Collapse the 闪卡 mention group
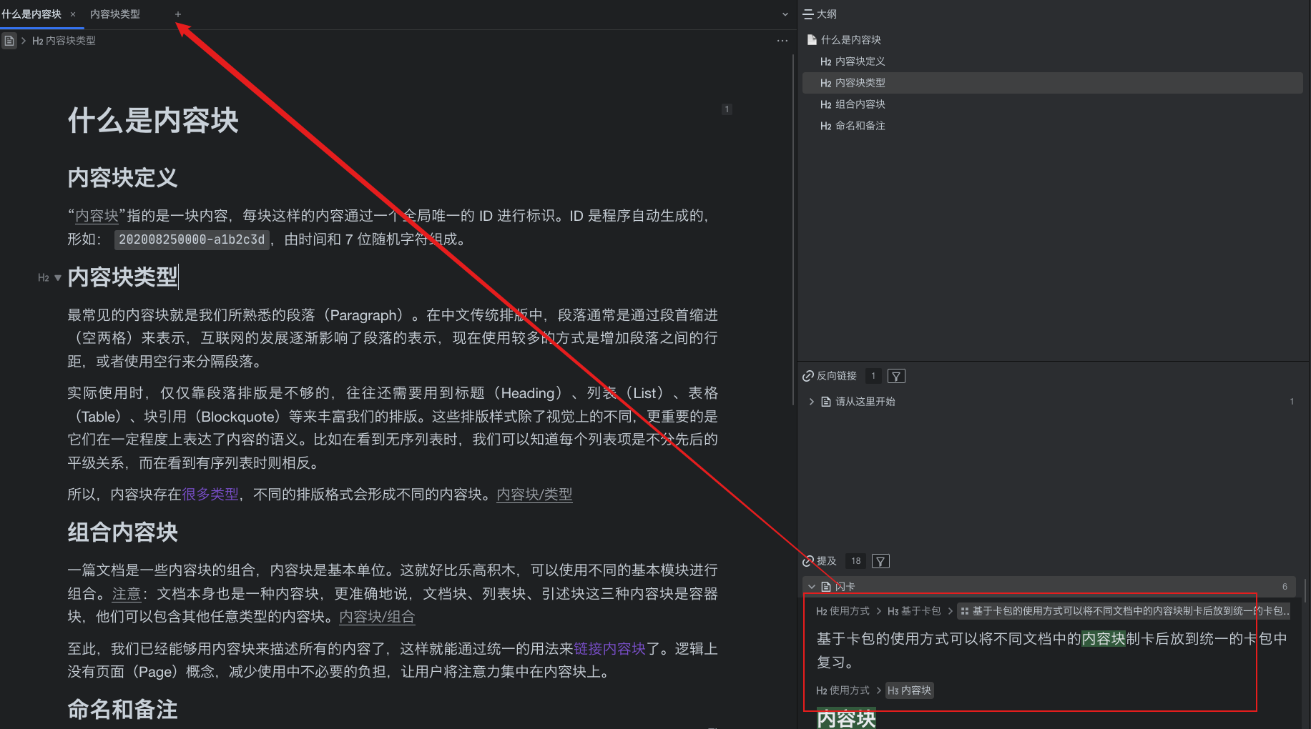 (812, 587)
